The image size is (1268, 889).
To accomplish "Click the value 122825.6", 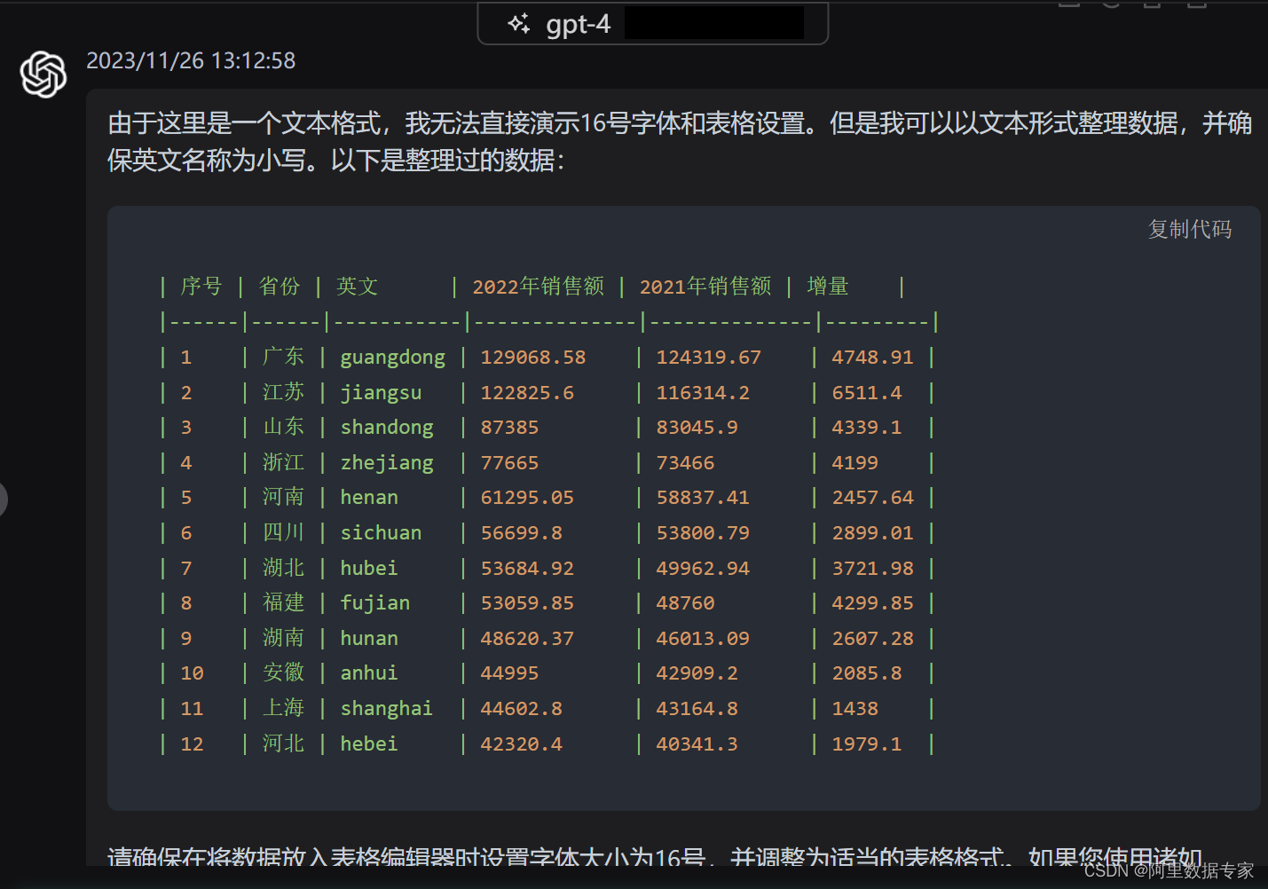I will pyautogui.click(x=527, y=393).
